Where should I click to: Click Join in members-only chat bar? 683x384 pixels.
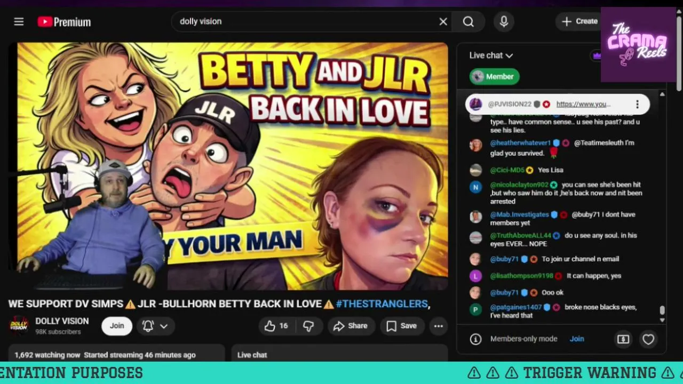(x=577, y=339)
